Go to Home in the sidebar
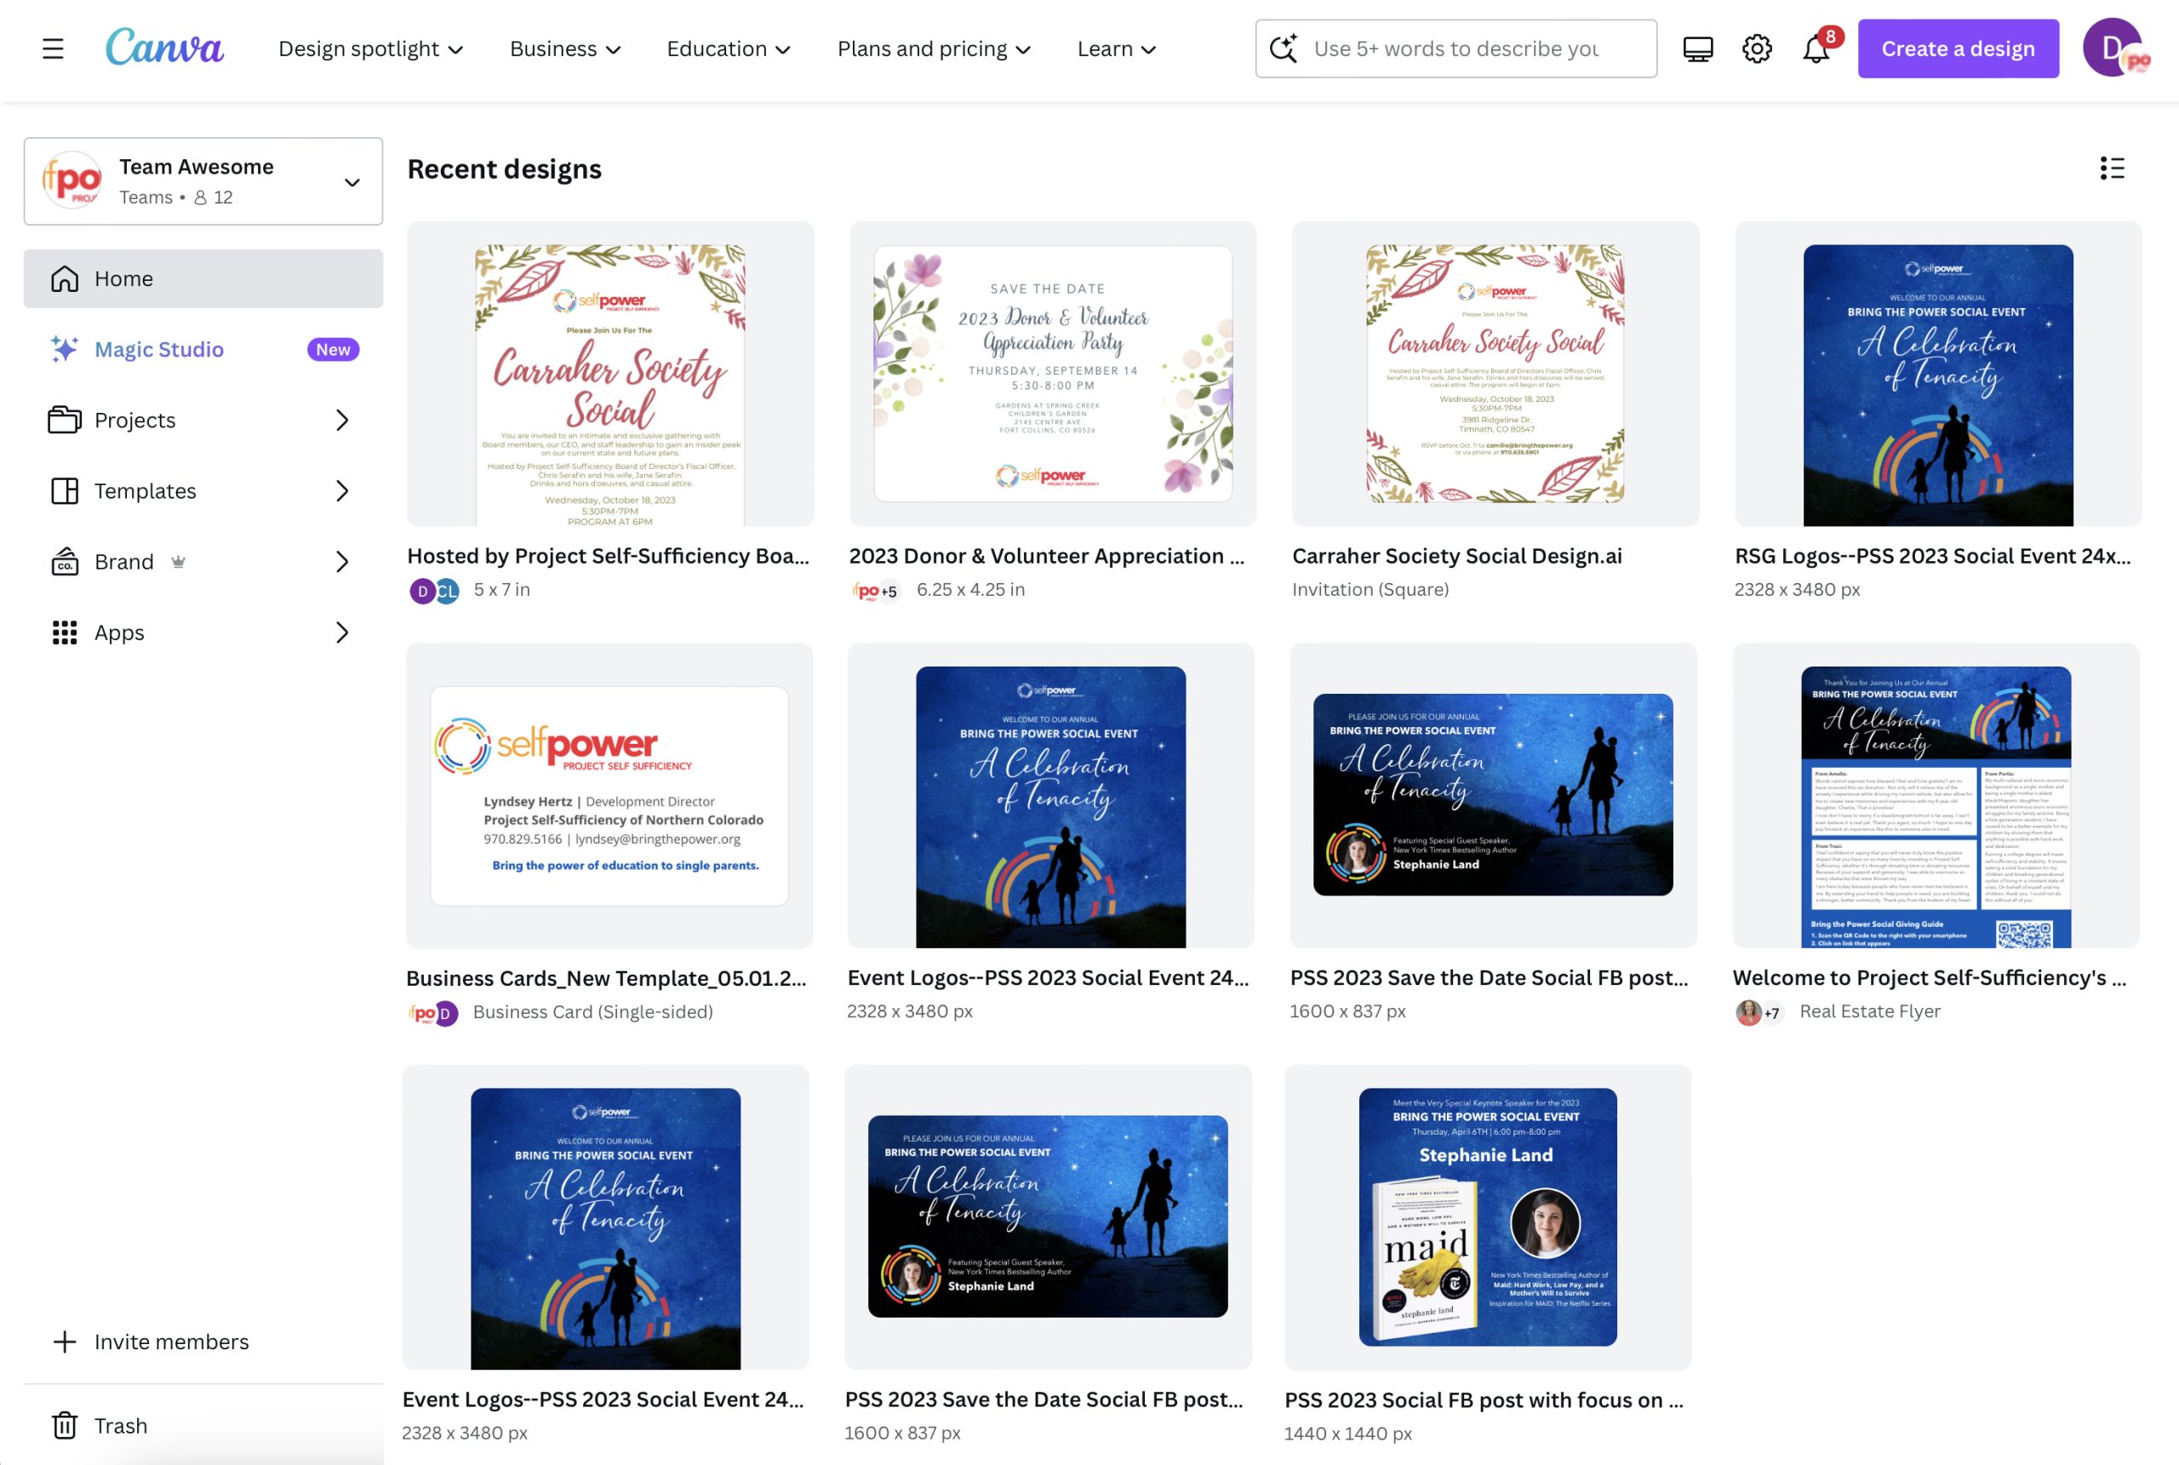The image size is (2179, 1465). click(203, 278)
